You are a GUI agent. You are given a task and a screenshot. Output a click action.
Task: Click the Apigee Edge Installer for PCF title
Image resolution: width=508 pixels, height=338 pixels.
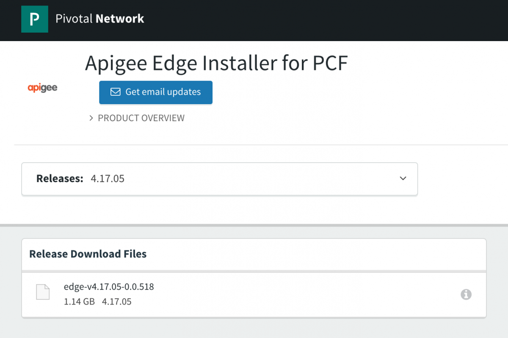[216, 63]
